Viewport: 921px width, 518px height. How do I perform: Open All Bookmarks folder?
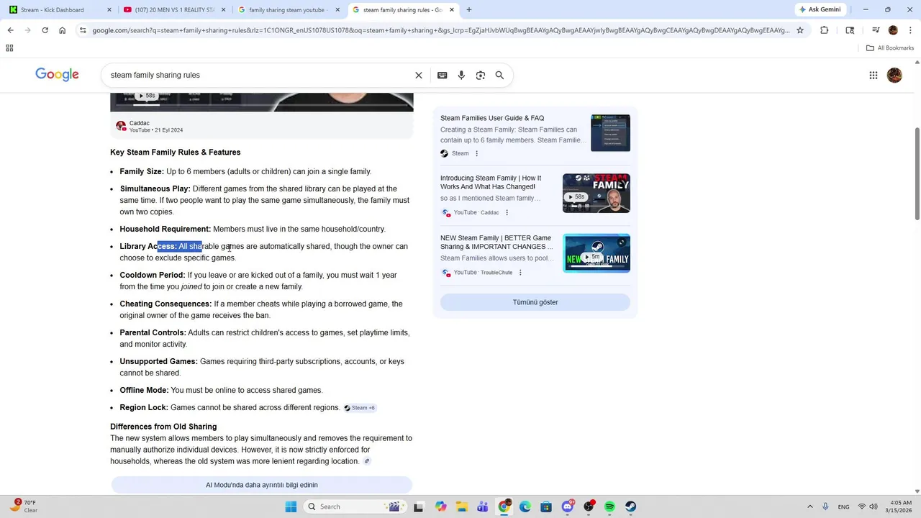coord(890,48)
